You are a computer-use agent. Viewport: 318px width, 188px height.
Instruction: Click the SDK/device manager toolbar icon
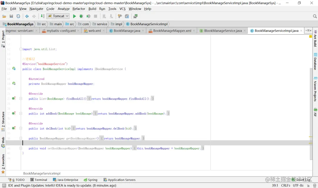click(x=135, y=16)
